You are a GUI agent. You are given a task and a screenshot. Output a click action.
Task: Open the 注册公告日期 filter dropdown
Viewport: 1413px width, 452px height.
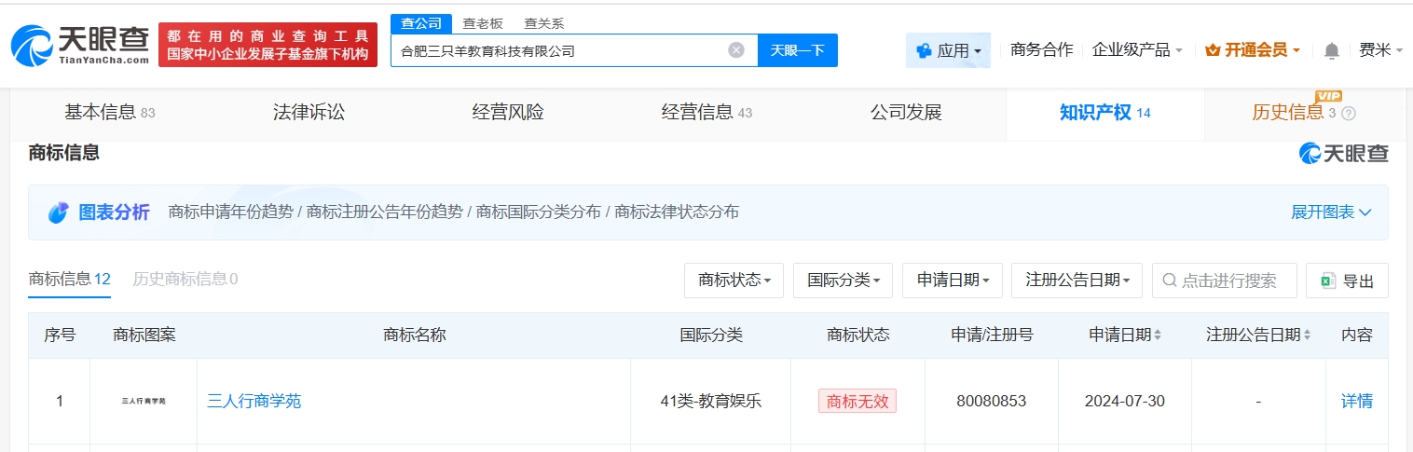tap(1077, 281)
